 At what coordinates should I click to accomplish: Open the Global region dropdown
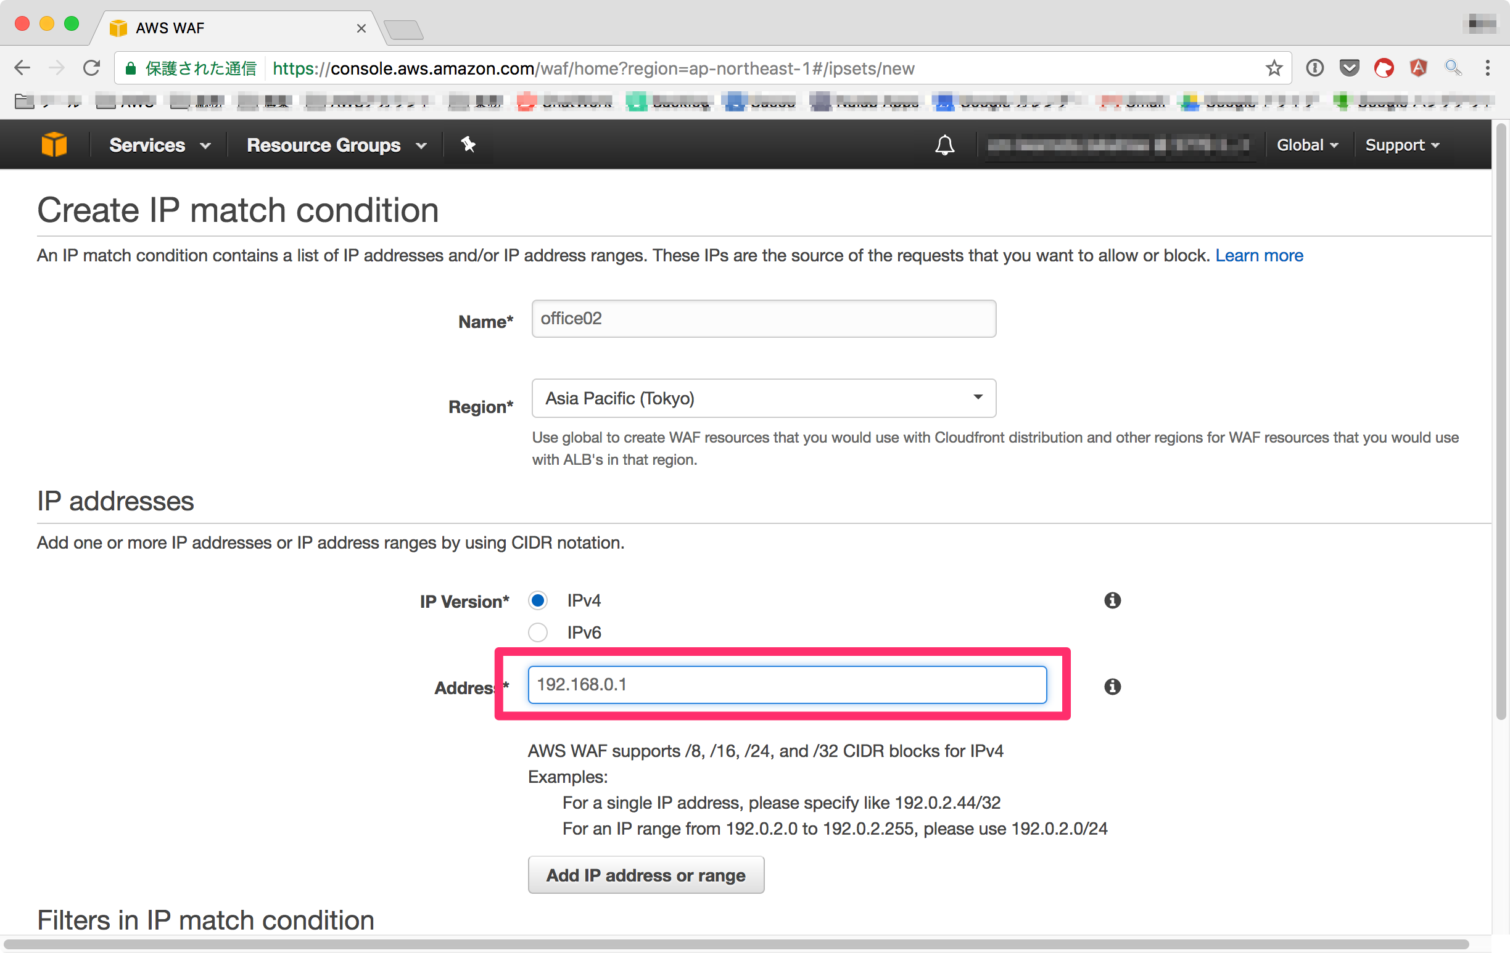click(x=1306, y=144)
